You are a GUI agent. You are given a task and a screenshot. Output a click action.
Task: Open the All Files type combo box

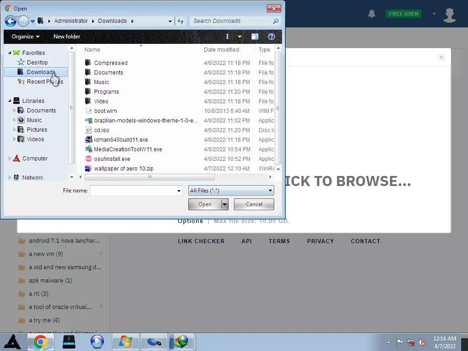coord(231,191)
